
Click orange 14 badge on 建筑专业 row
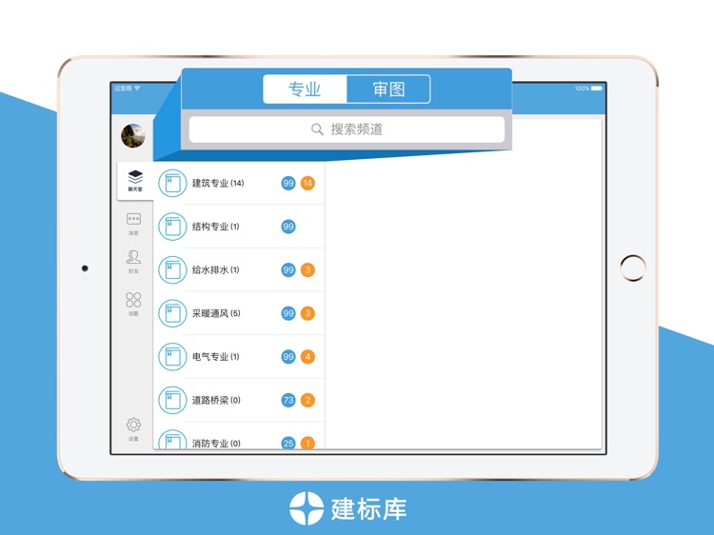pos(307,183)
